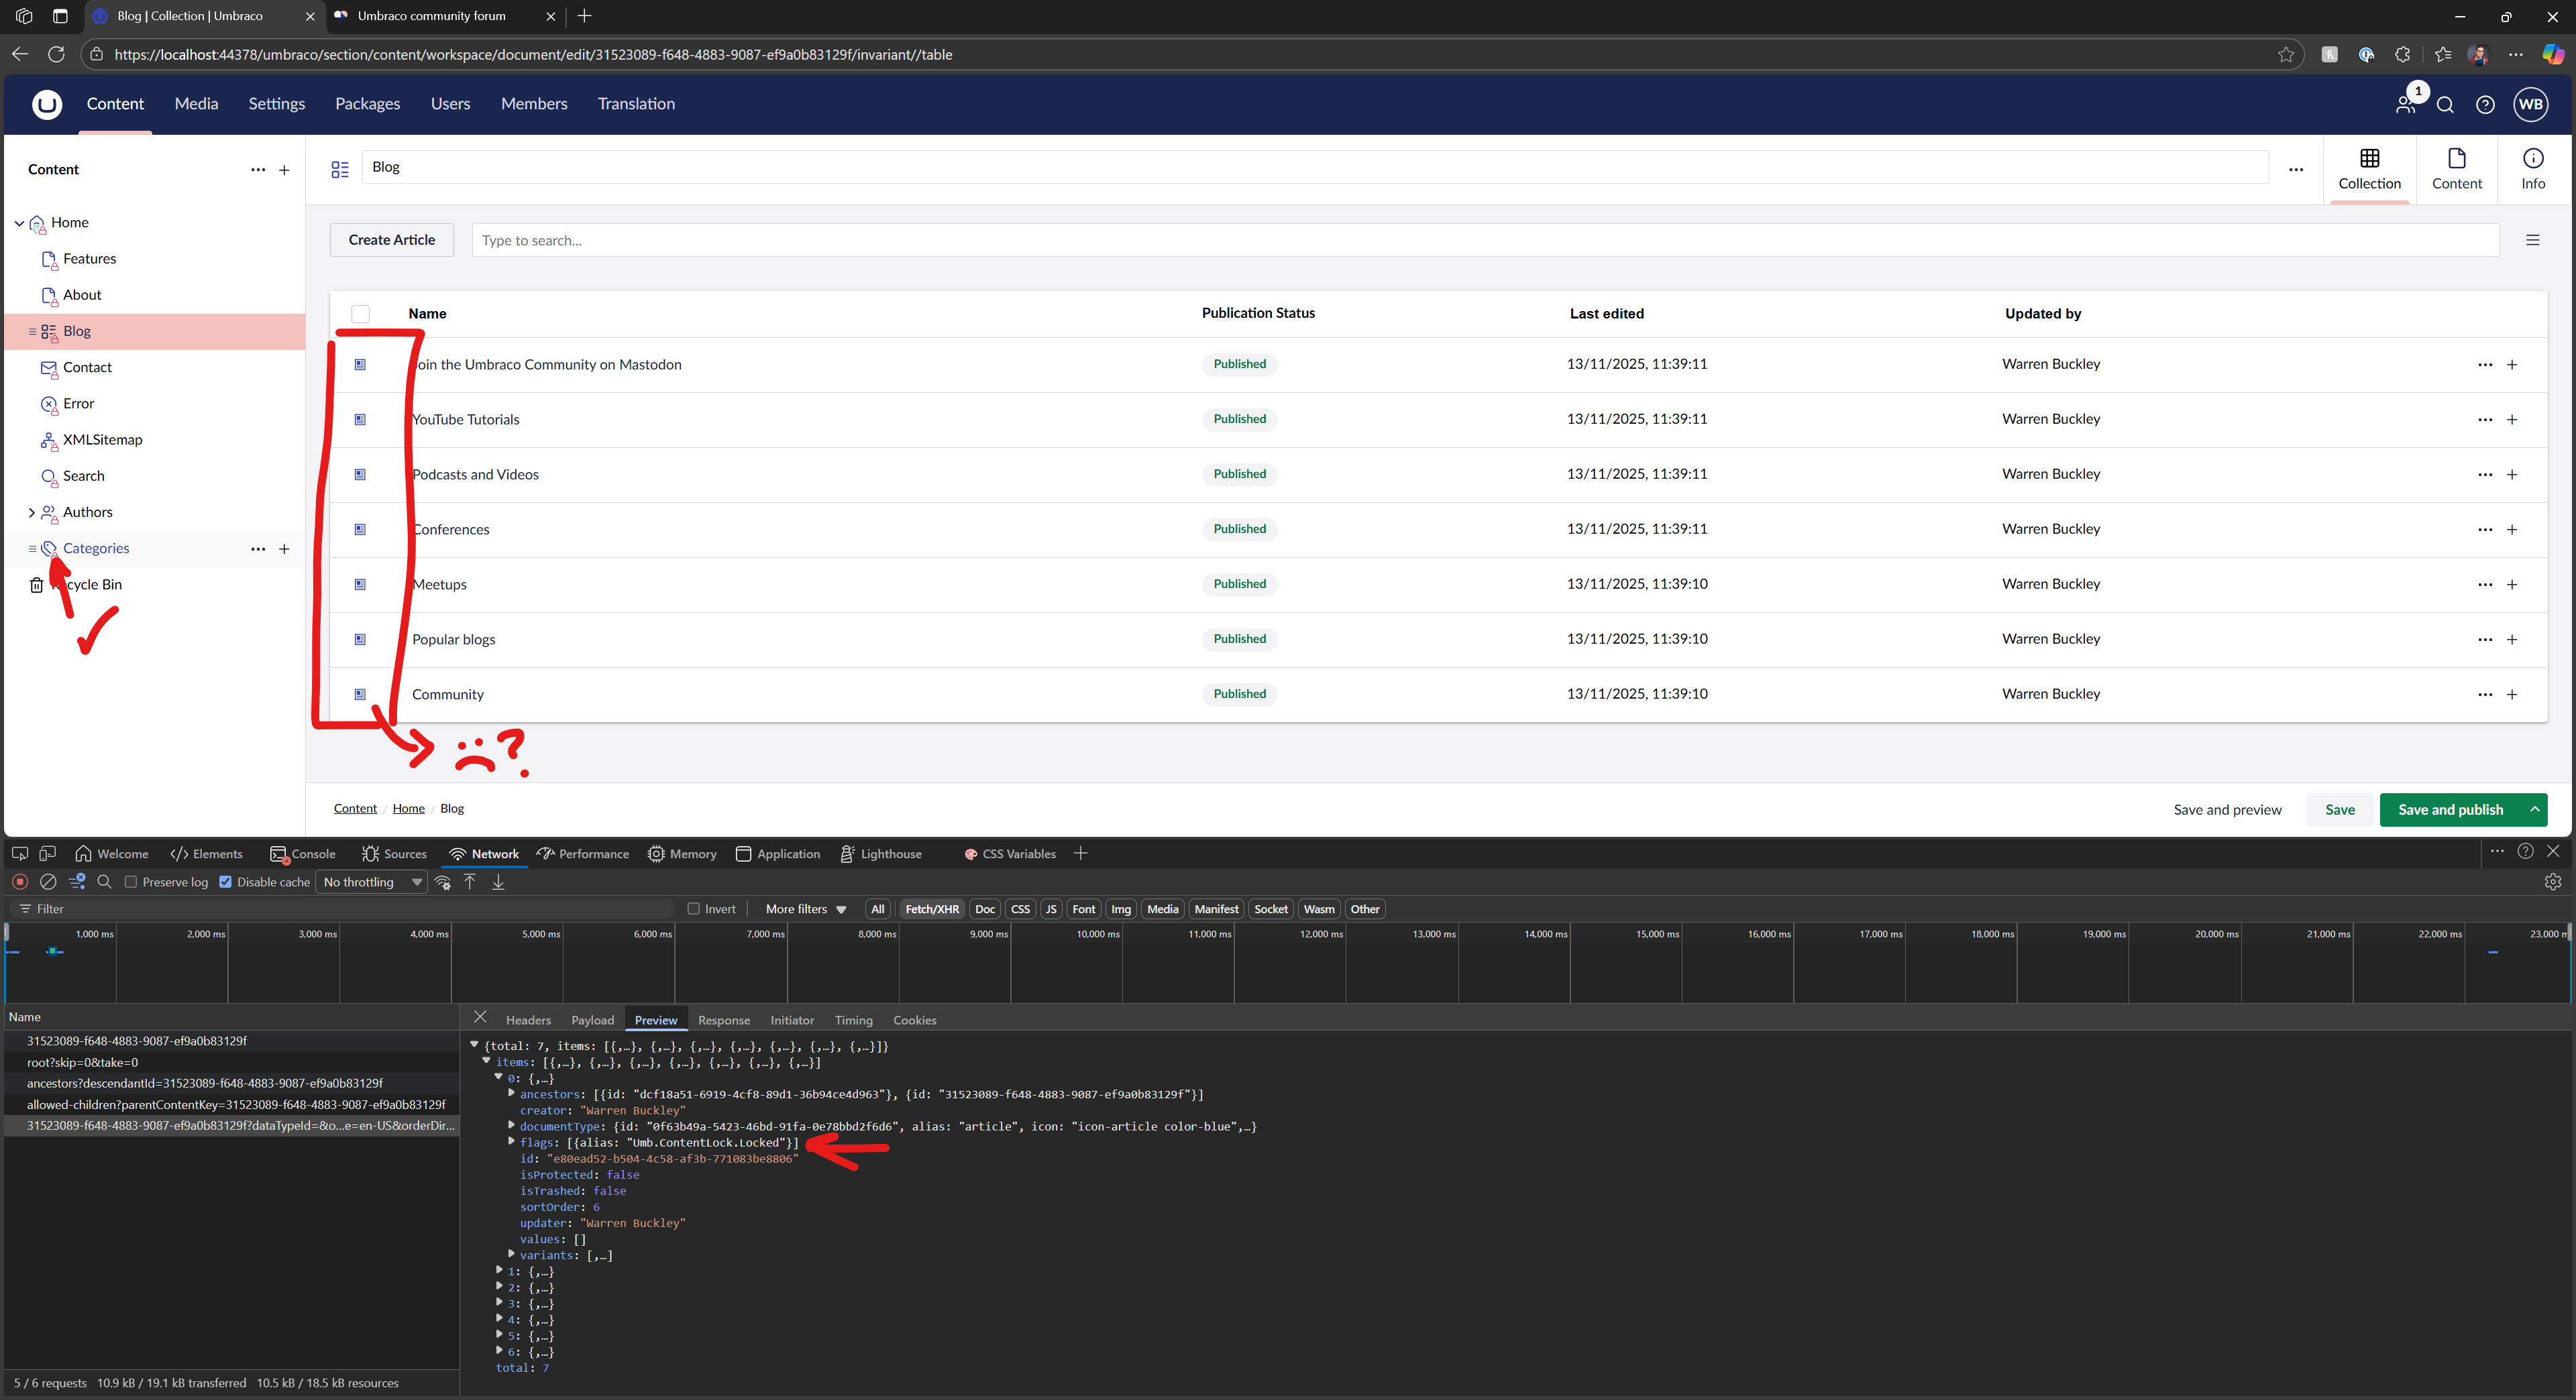This screenshot has width=2576, height=1400.
Task: Open DevTools settings gear icon
Action: (2552, 882)
